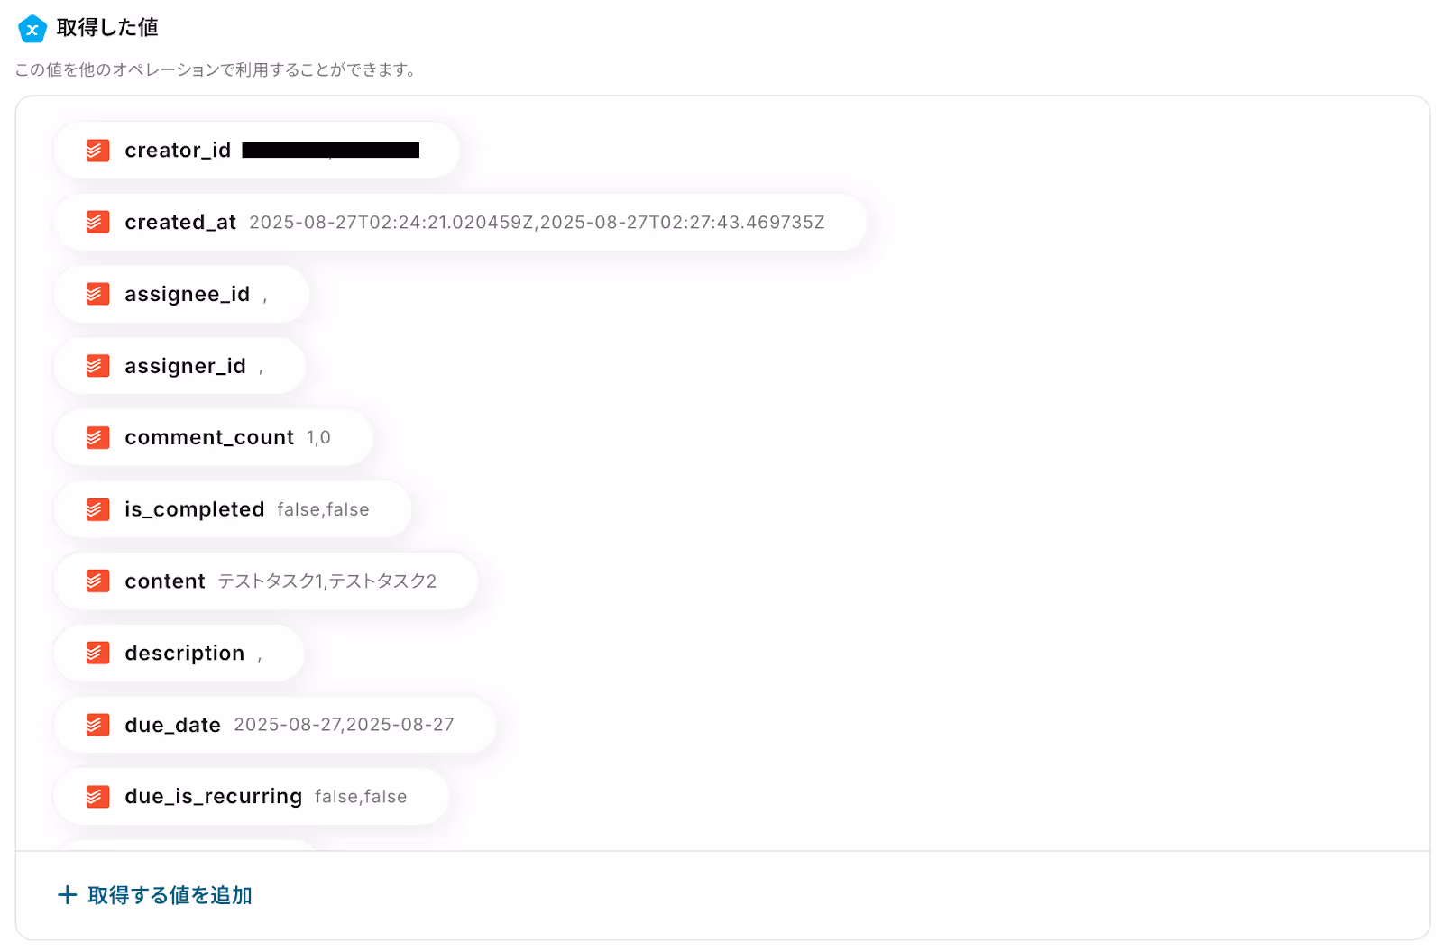Select the content テストタスク1 value chip
Viewport: 1443px width, 951px height.
point(265,581)
